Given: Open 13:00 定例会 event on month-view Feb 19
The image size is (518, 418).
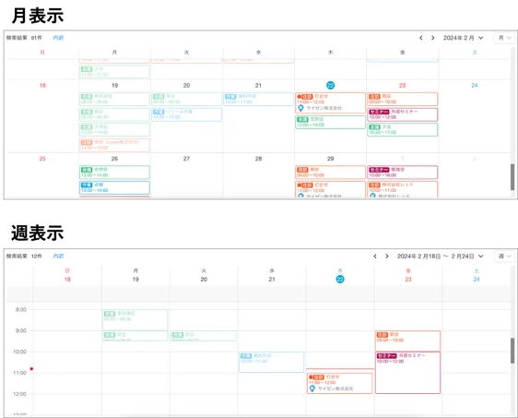Looking at the screenshot, I should [114, 129].
